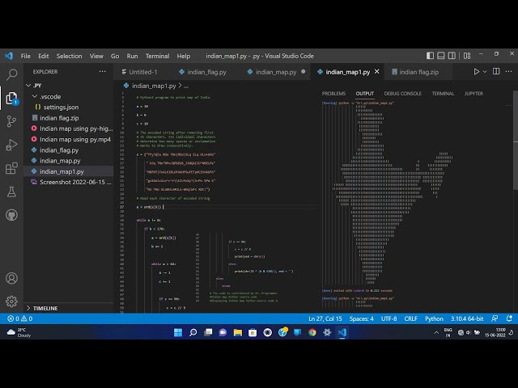Change encoding via UTF-8 status item
518x388 pixels.
tap(388, 318)
